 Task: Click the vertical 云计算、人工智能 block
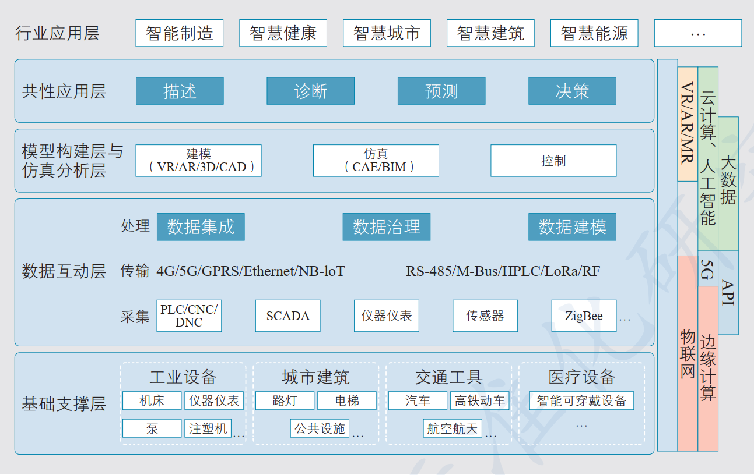tap(708, 158)
